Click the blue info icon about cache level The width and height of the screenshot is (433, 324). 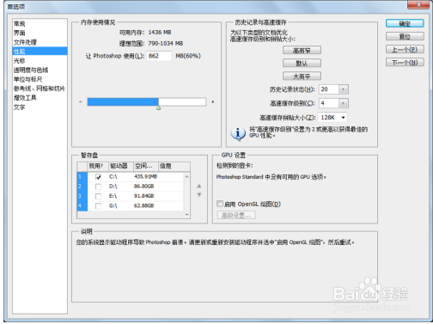tap(238, 133)
